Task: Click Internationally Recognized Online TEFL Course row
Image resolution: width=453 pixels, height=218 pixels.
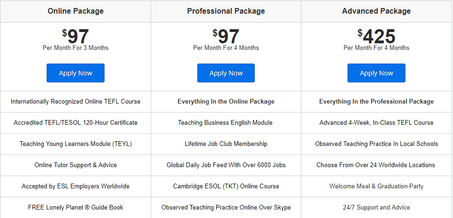Action: click(x=76, y=102)
